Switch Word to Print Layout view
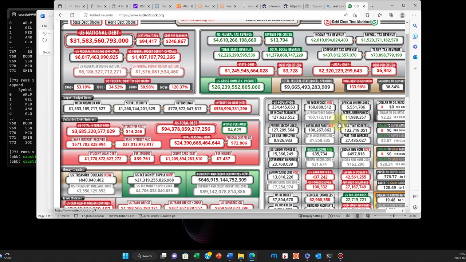This screenshot has height=262, width=466. tap(358, 216)
